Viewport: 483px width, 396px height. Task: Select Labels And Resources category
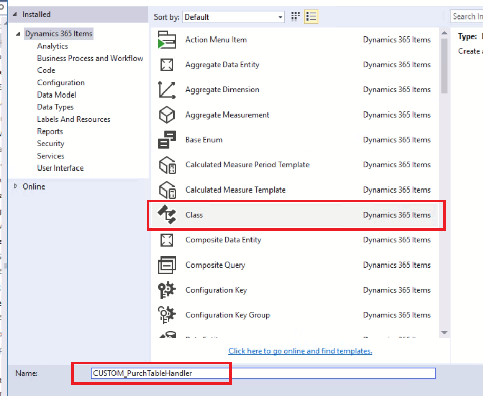click(73, 119)
